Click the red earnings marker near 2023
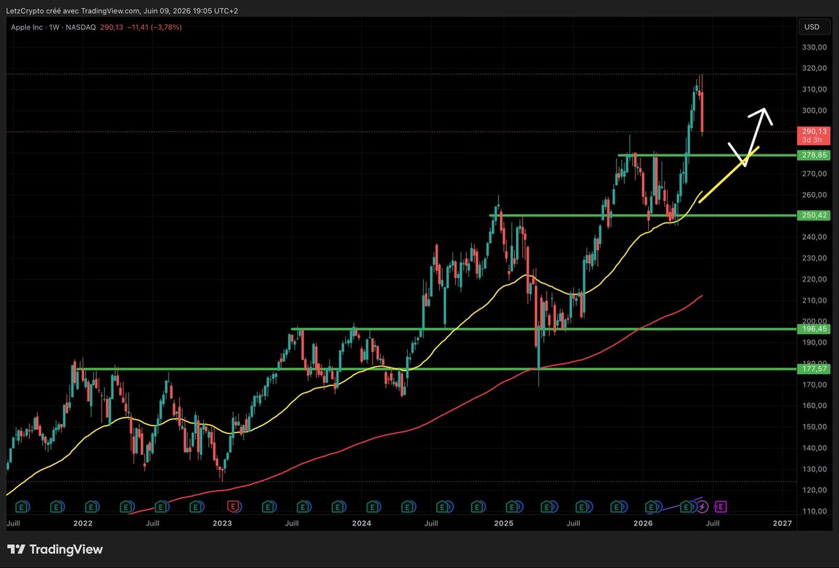 pyautogui.click(x=233, y=506)
